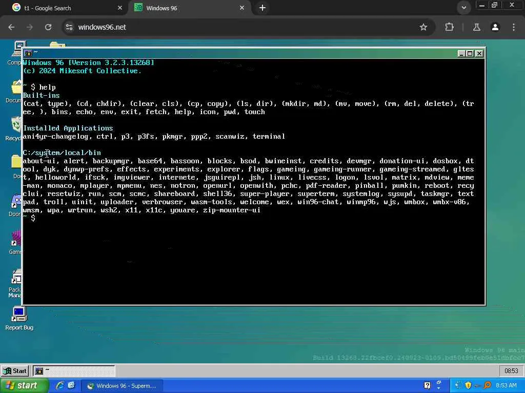525x393 pixels.
Task: Minimize the Windows 96 terminal window
Action: [x=461, y=53]
